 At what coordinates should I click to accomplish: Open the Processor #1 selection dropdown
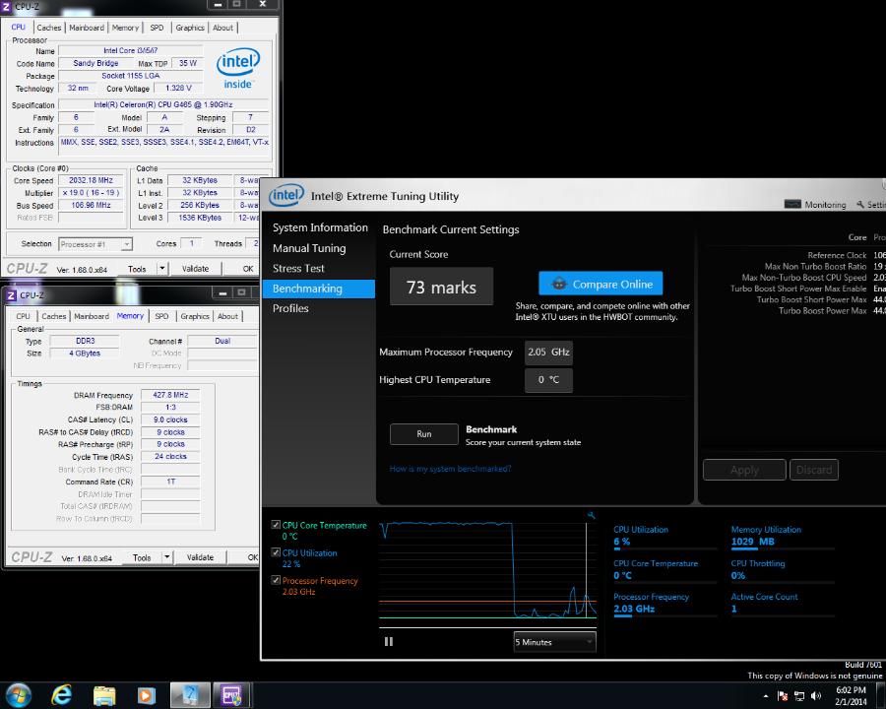click(x=95, y=244)
